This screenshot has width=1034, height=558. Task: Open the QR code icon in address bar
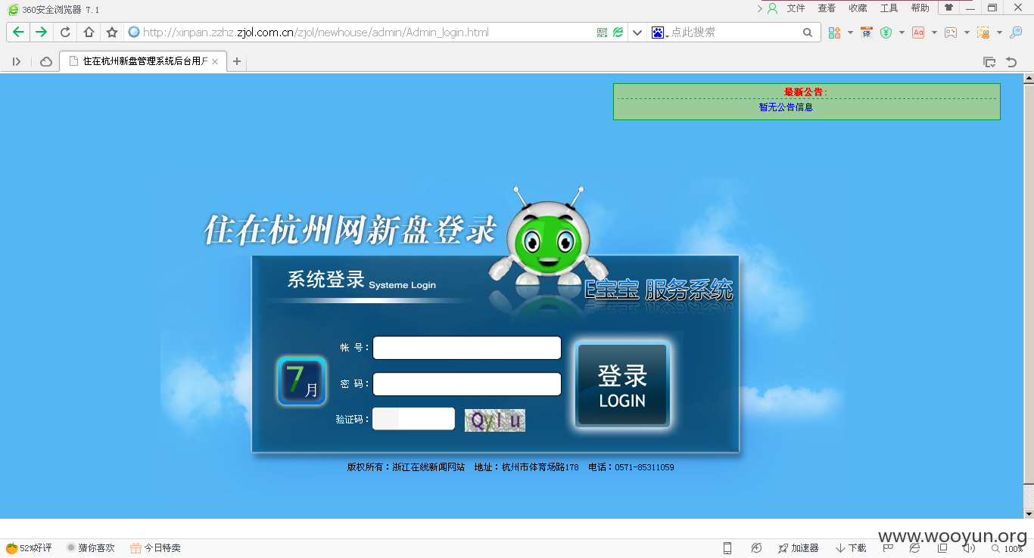[603, 33]
